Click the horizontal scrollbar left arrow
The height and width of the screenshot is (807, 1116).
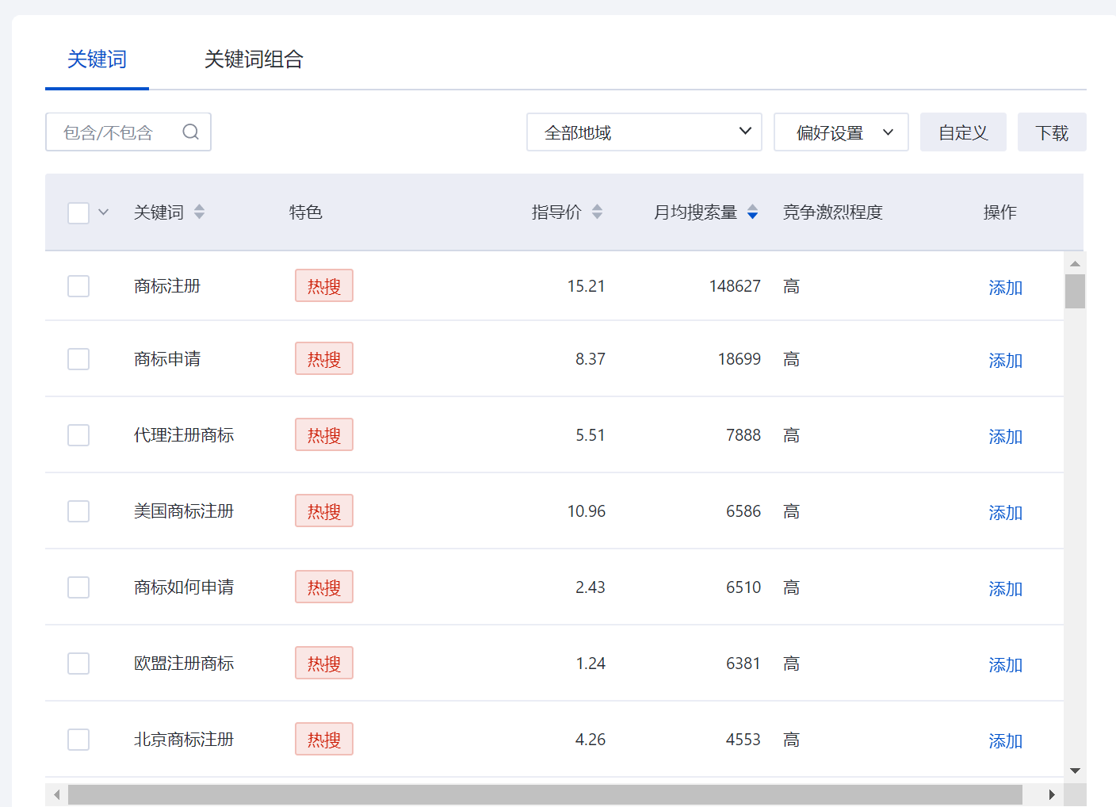[x=56, y=794]
